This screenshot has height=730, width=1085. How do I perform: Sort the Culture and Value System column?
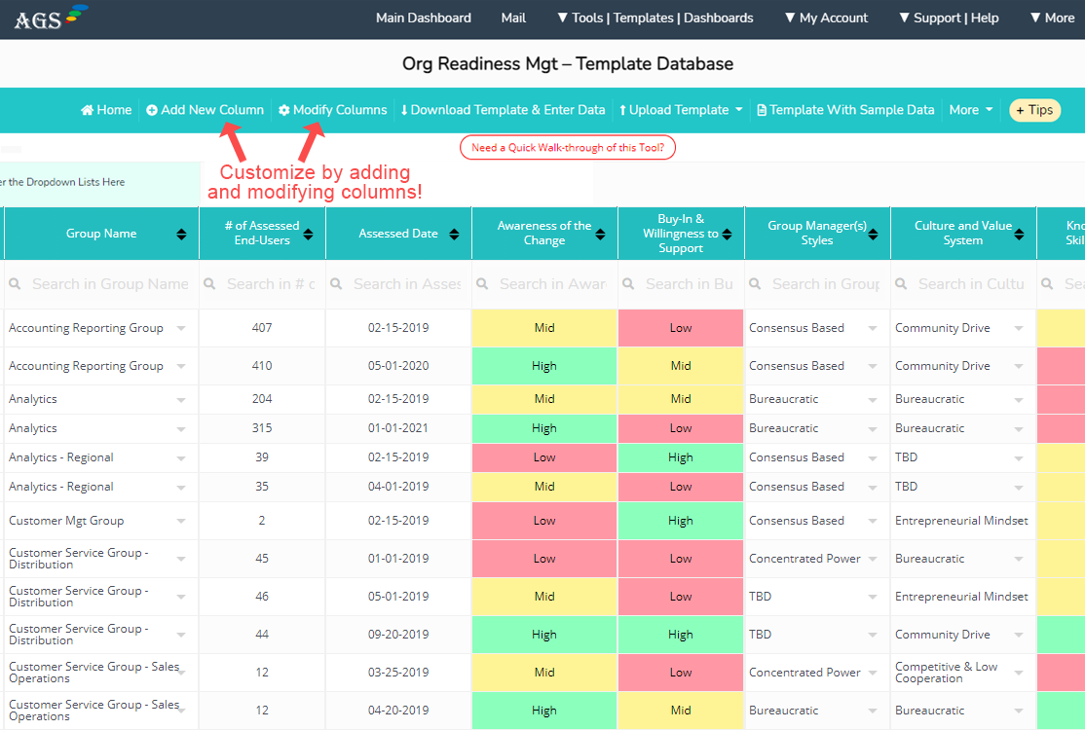coord(1019,234)
